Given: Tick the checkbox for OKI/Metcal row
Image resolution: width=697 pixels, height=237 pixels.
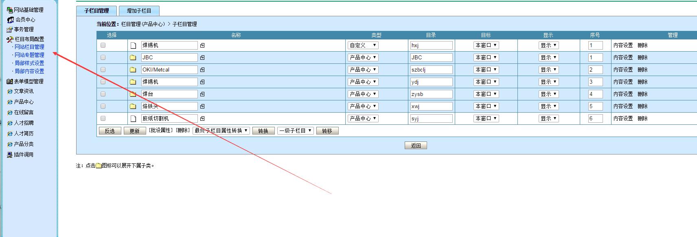Looking at the screenshot, I should (x=103, y=70).
